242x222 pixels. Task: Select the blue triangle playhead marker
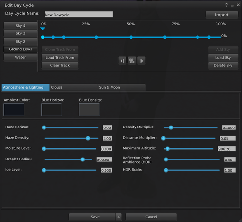click(x=43, y=29)
